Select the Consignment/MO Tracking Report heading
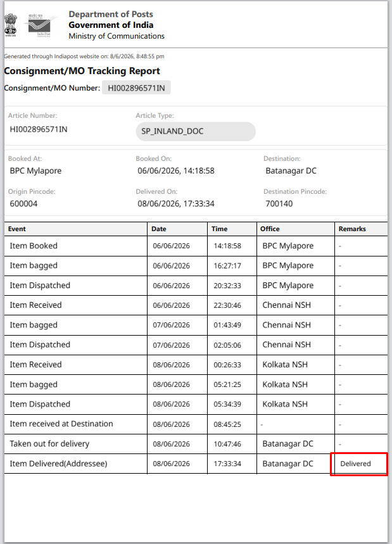The width and height of the screenshot is (392, 544). pos(82,71)
